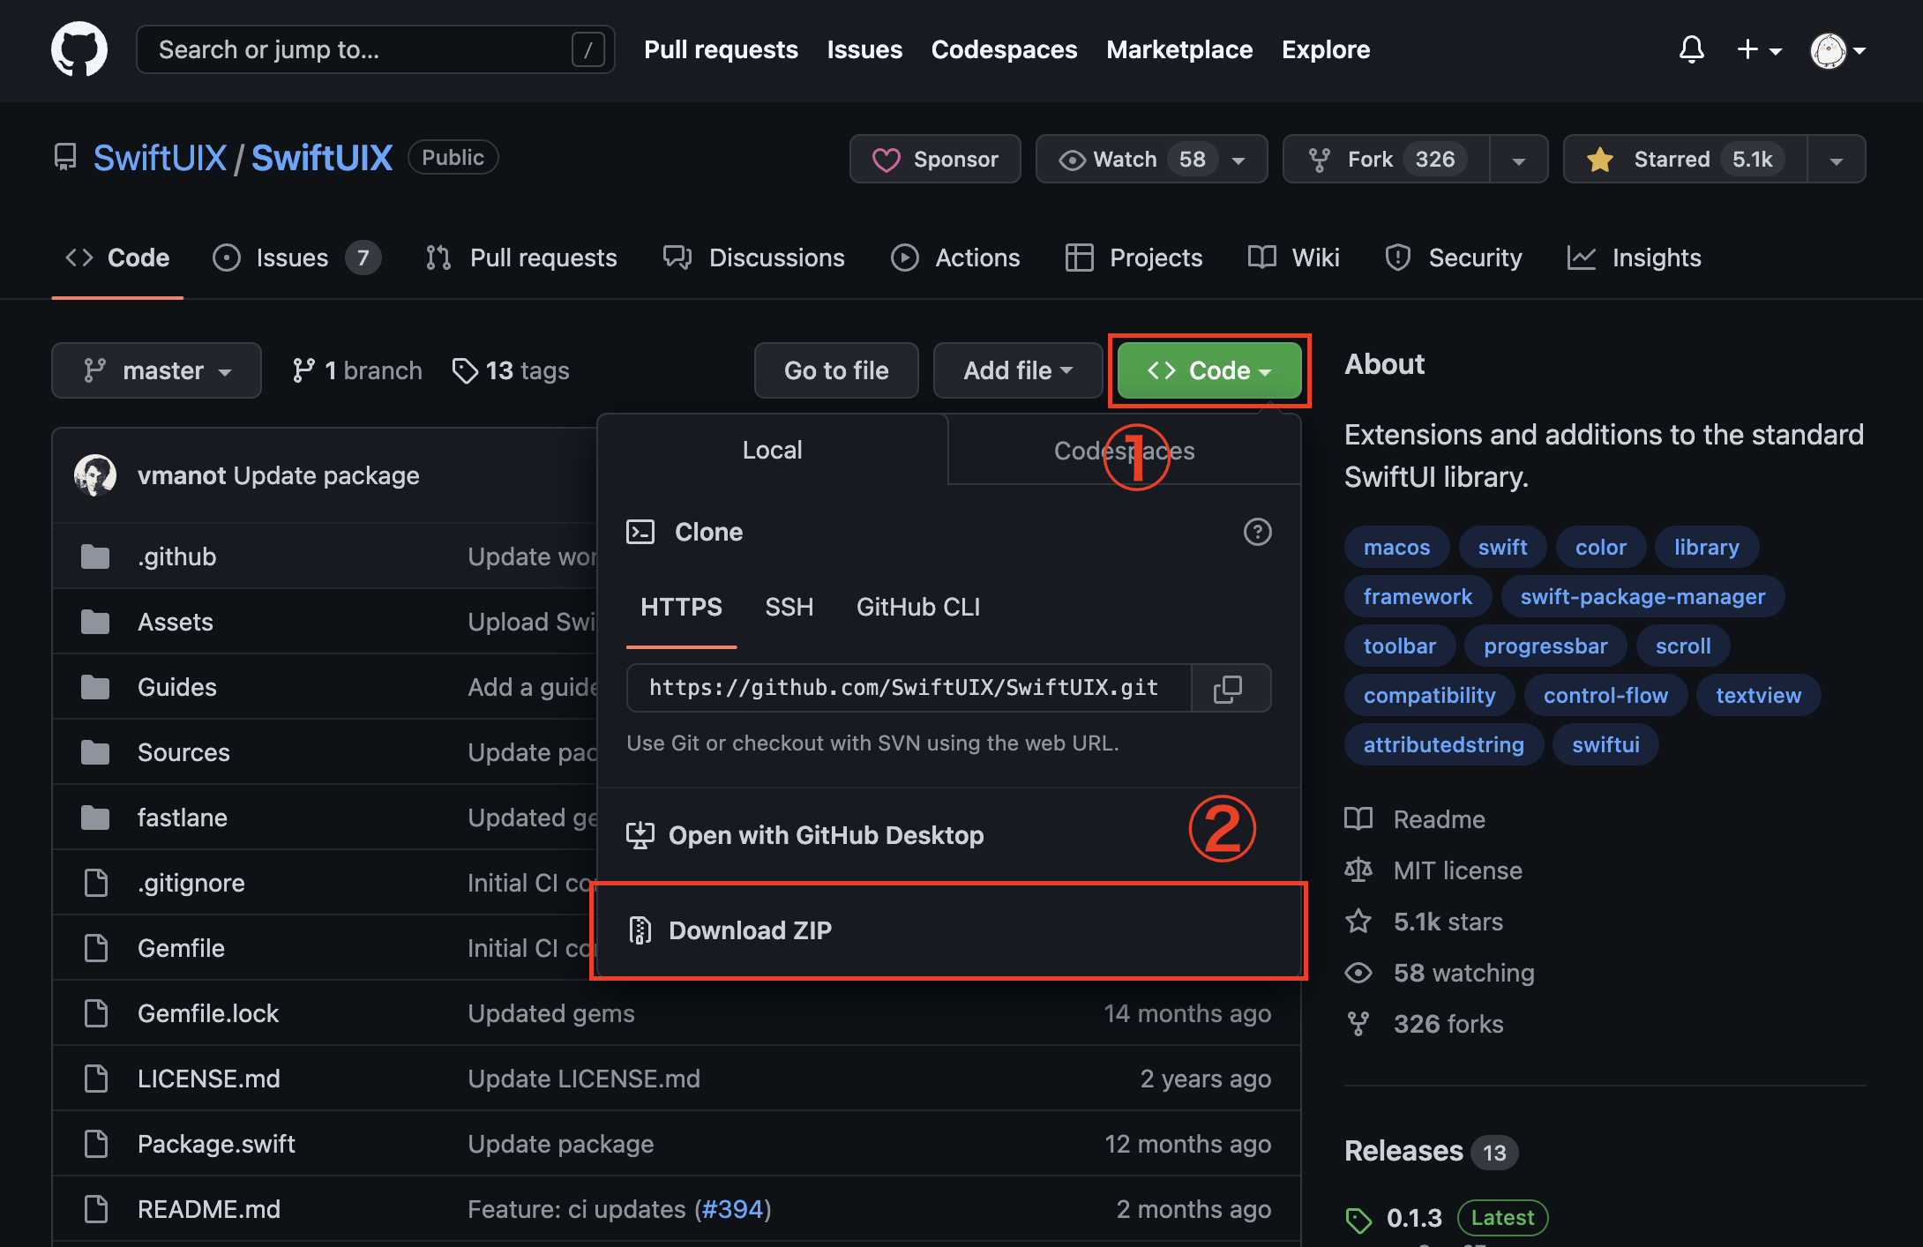Switch to the Codespaces tab in popup
The width and height of the screenshot is (1923, 1247).
pyautogui.click(x=1125, y=451)
